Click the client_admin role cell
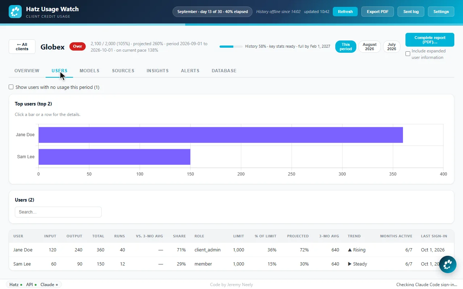 pos(207,250)
